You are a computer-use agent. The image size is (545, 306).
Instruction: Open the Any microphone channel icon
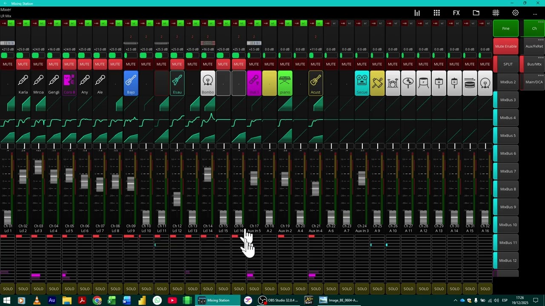coord(84,83)
